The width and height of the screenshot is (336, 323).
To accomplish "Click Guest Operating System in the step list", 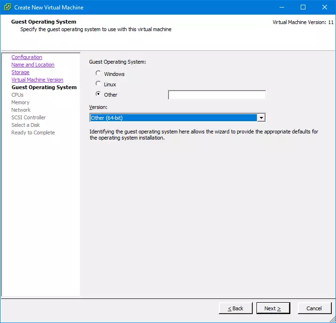I will [44, 87].
